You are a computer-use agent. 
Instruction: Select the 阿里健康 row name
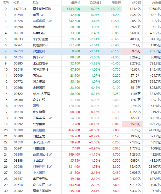coord(39,148)
